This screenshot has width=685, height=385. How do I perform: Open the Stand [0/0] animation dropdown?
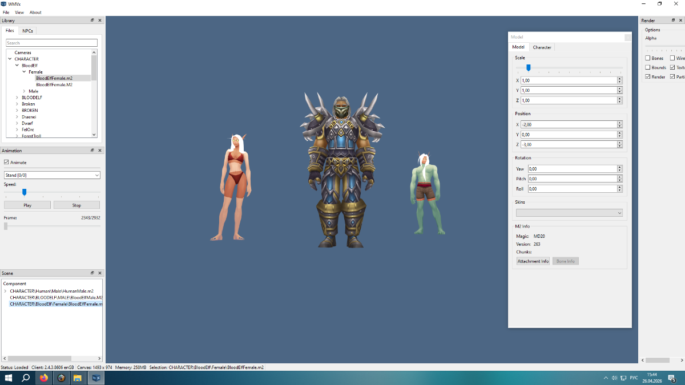(x=52, y=175)
